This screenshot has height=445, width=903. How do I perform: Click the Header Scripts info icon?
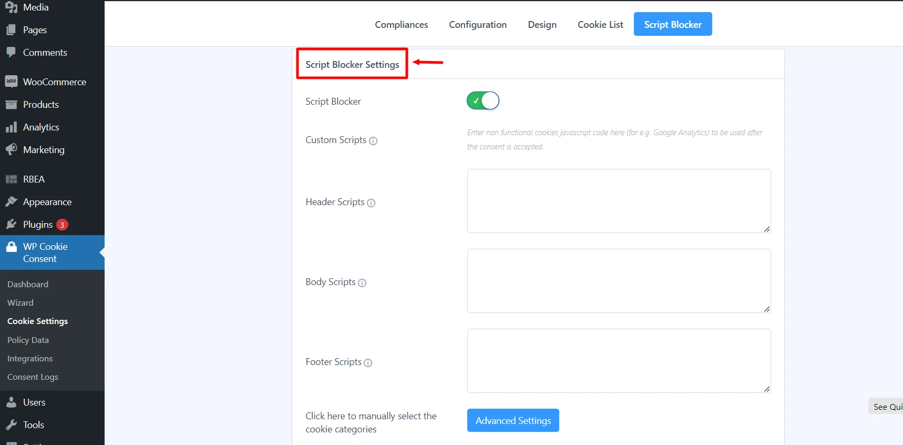pyautogui.click(x=371, y=203)
